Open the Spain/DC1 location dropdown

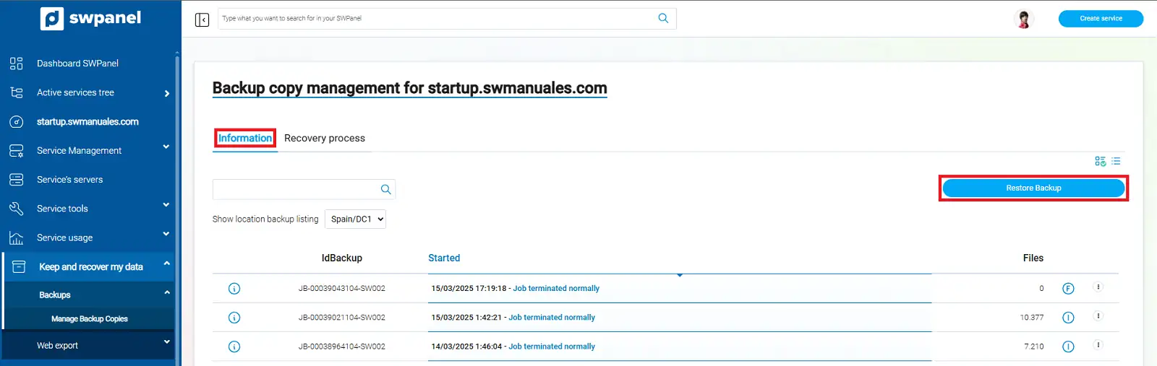point(355,219)
